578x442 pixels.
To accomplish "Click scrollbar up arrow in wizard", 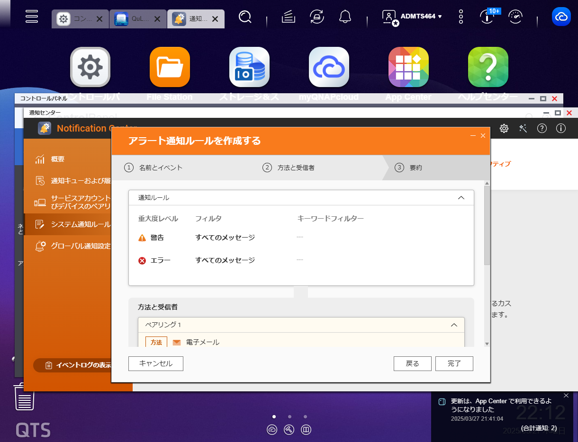I will [487, 183].
